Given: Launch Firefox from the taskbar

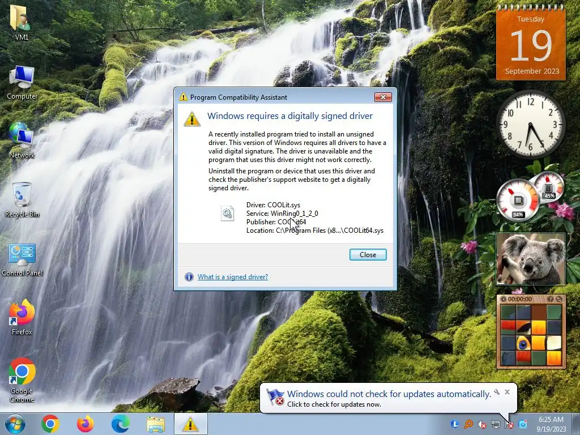Looking at the screenshot, I should click(85, 424).
